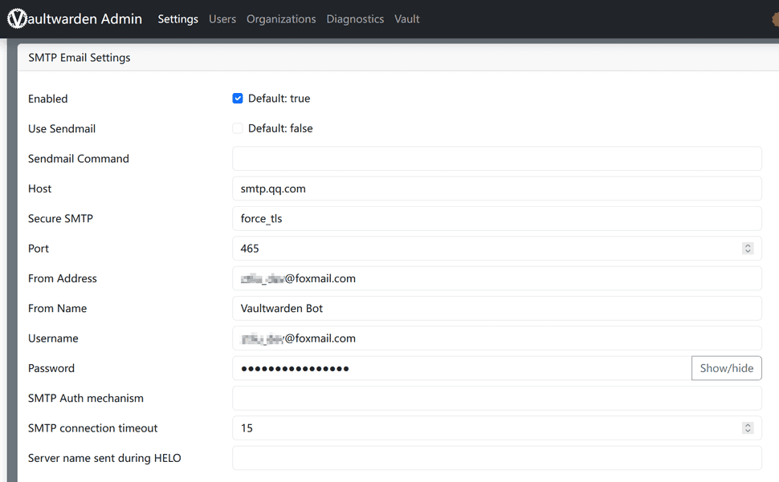Click the Server name HELO field
The width and height of the screenshot is (779, 482).
tap(497, 458)
